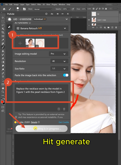The width and height of the screenshot is (121, 165).
Task: Click the PsAide refresh icon
Action: coord(46,14)
